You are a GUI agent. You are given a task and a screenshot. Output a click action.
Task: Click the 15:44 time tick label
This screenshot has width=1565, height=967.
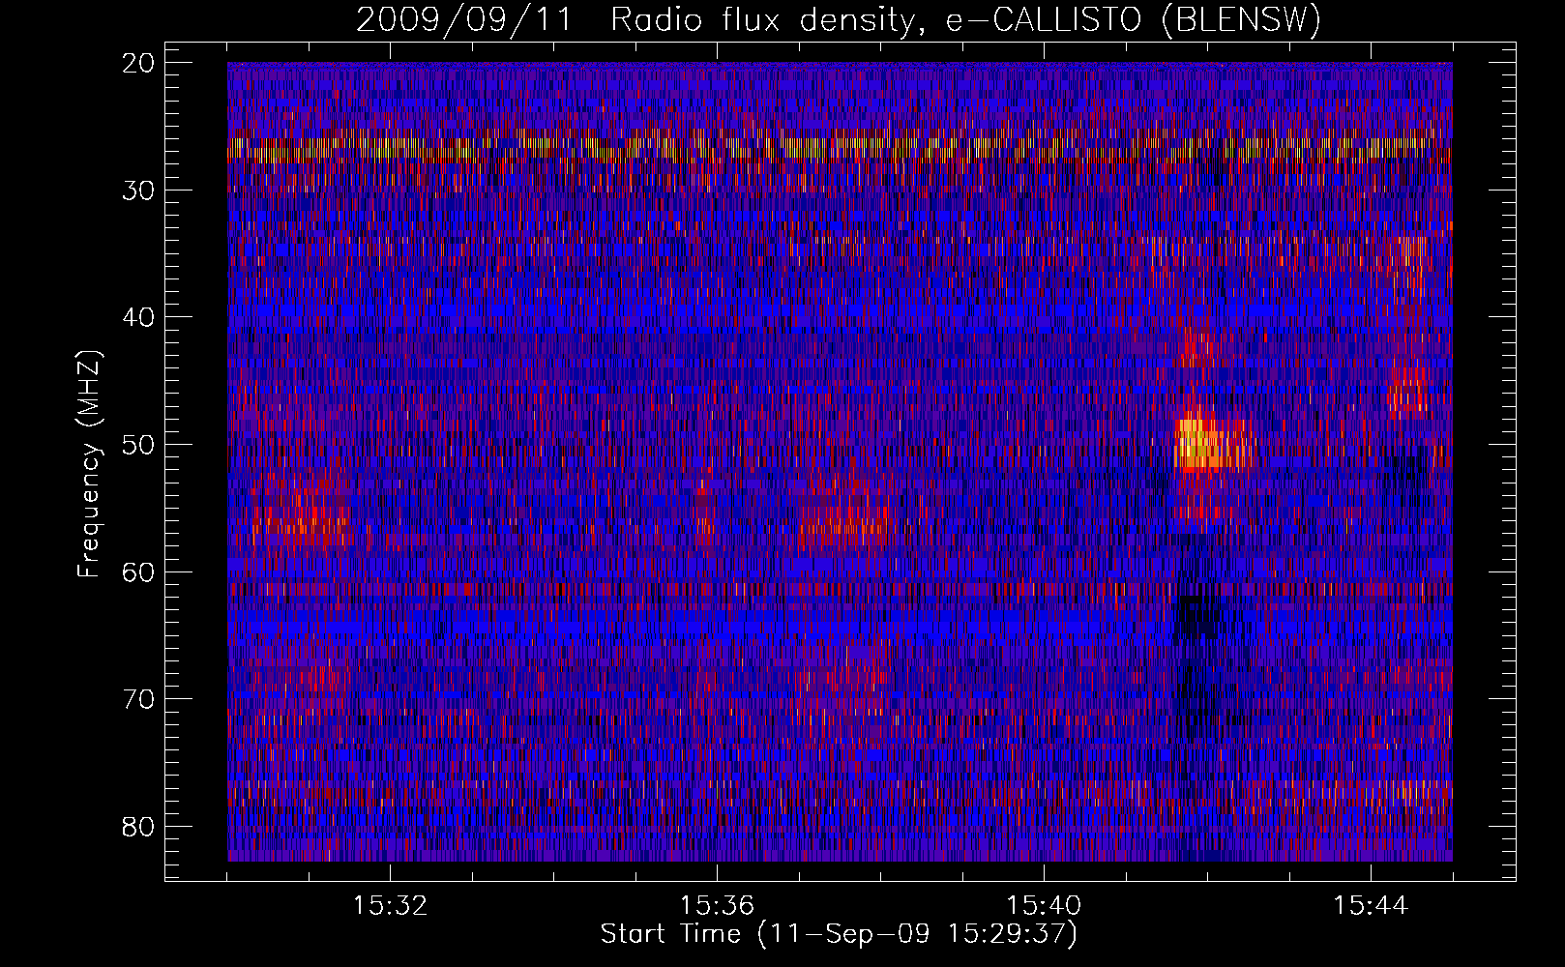1371,906
